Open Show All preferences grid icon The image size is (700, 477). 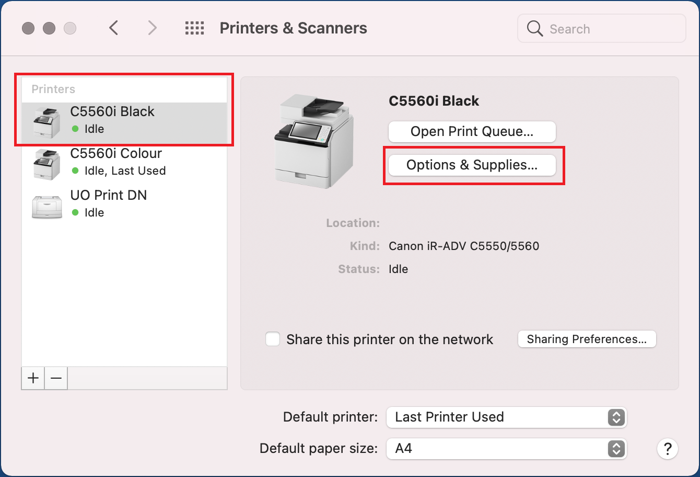194,28
